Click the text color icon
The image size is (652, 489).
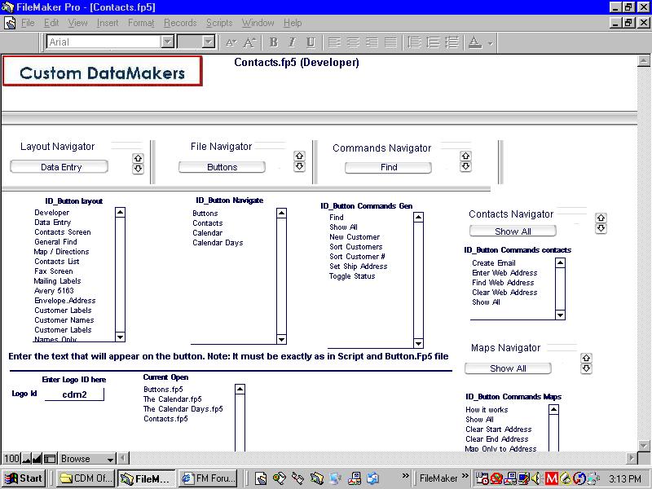(x=475, y=42)
